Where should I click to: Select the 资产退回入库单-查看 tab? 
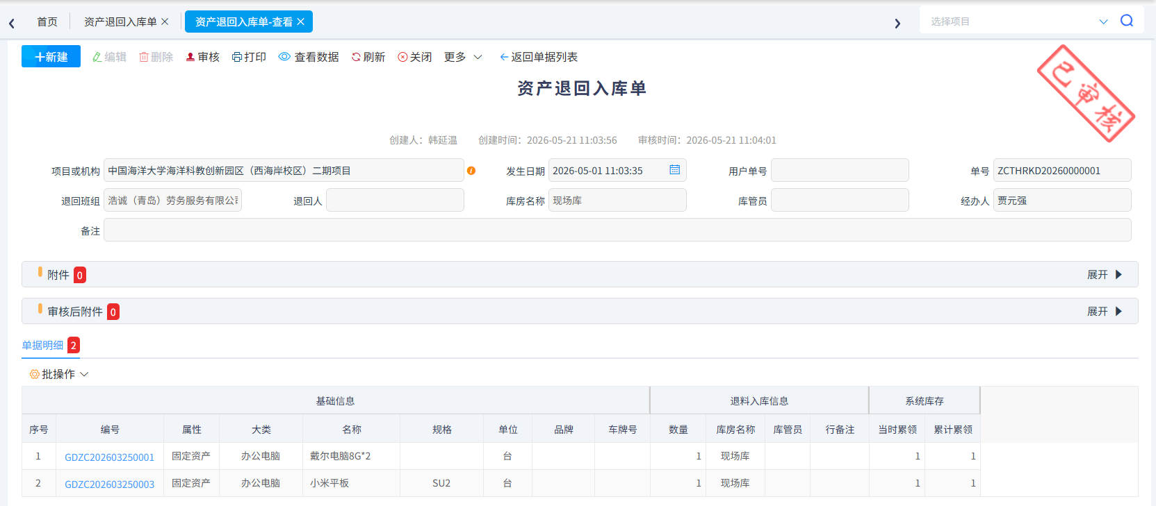243,22
